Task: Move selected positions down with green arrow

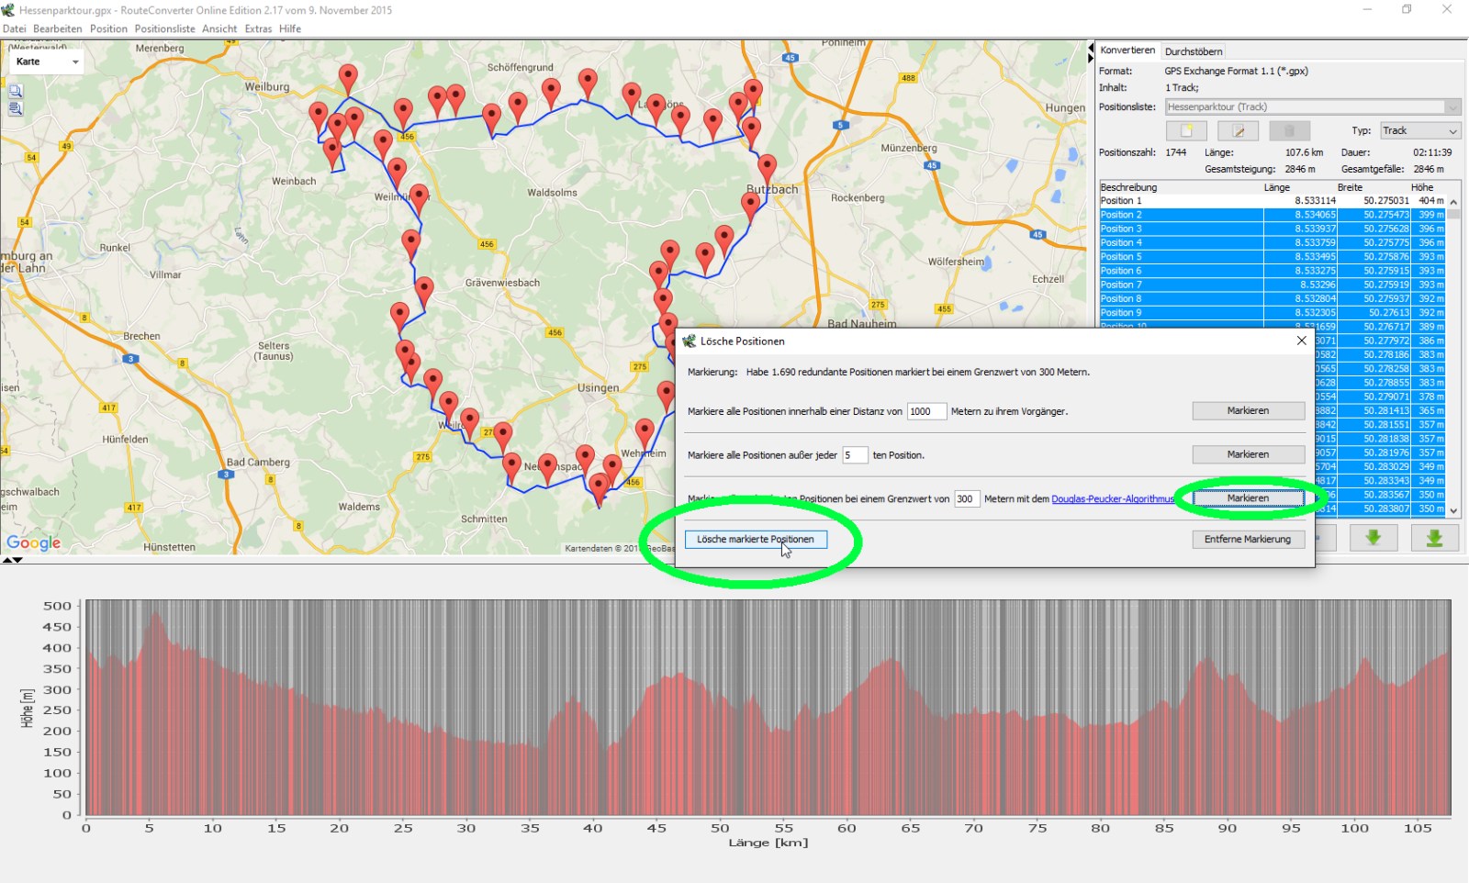Action: pyautogui.click(x=1374, y=538)
